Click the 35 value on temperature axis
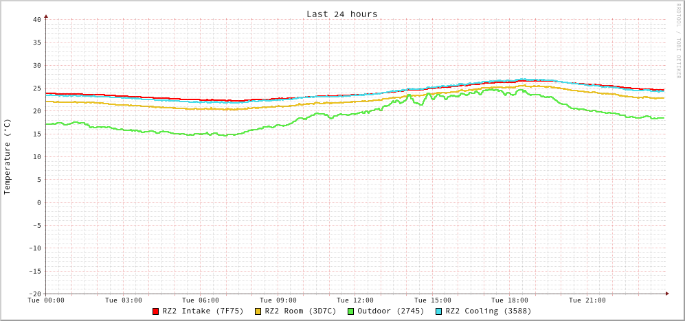The image size is (685, 321). point(36,43)
